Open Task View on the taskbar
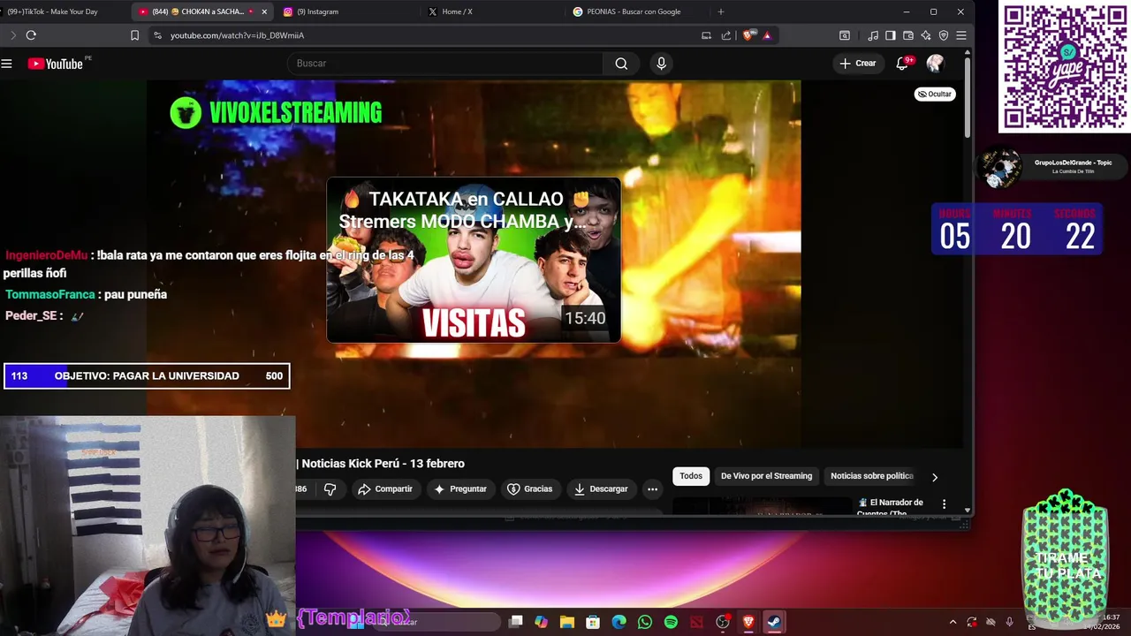Viewport: 1131px width, 636px height. [516, 622]
